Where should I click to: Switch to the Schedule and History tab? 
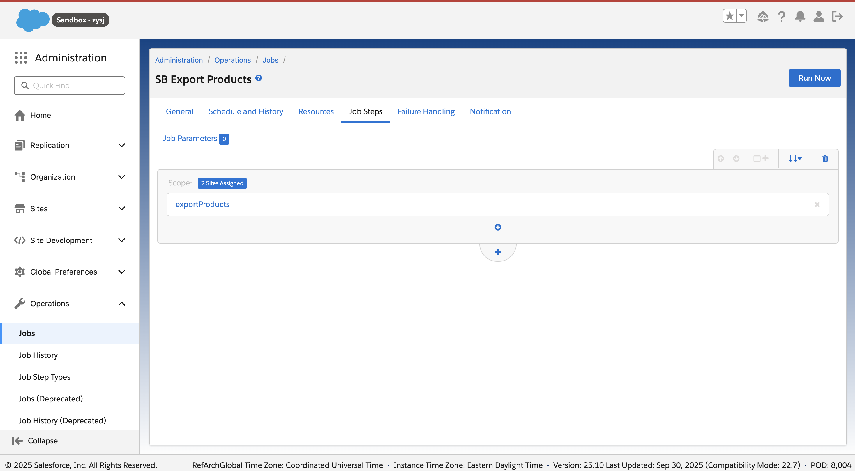[x=245, y=111]
